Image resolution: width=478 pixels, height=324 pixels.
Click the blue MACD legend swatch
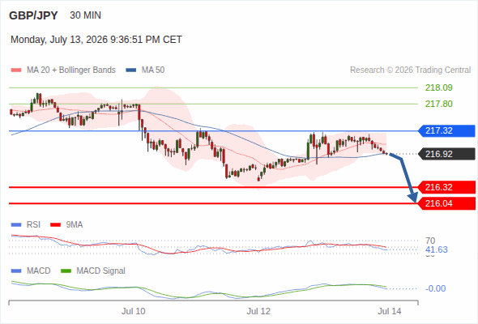tap(16, 271)
